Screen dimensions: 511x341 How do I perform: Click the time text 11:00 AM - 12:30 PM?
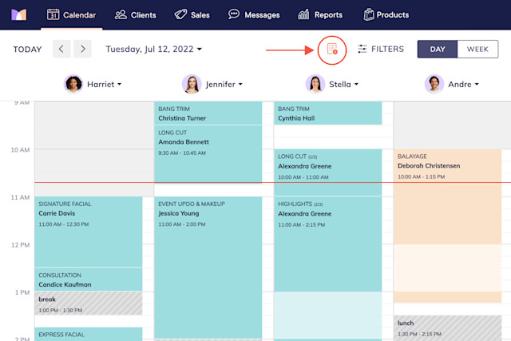[64, 224]
